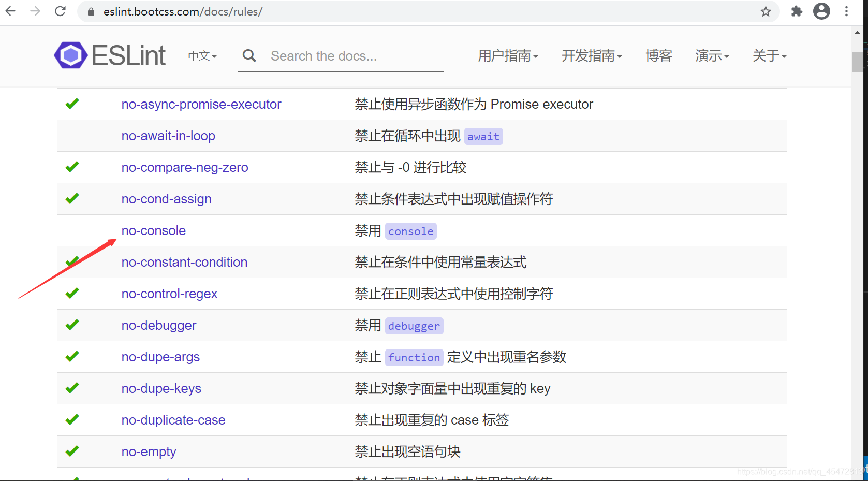Open the no-compare-neg-zero rule
The image size is (868, 481).
coord(185,167)
